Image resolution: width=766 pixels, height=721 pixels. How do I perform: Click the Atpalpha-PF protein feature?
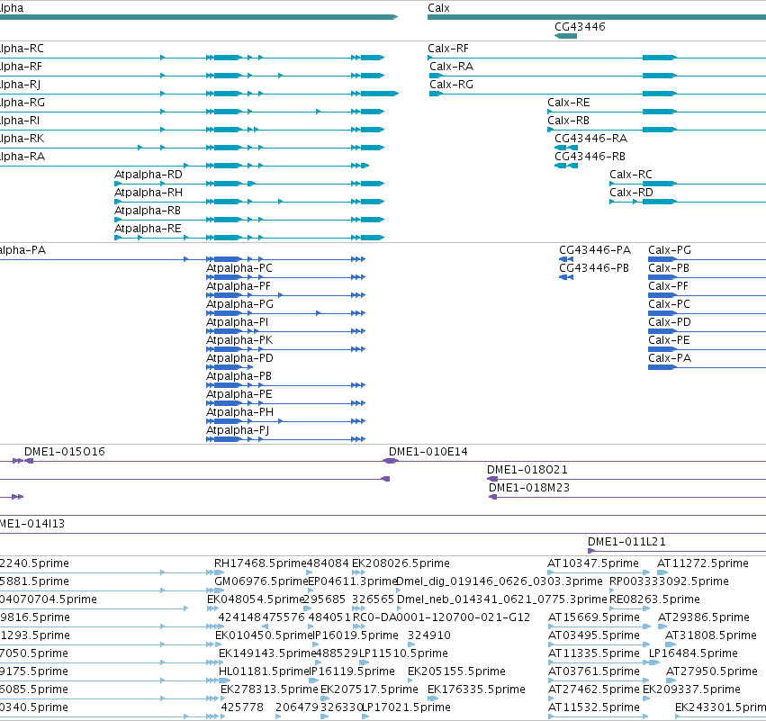point(285,295)
